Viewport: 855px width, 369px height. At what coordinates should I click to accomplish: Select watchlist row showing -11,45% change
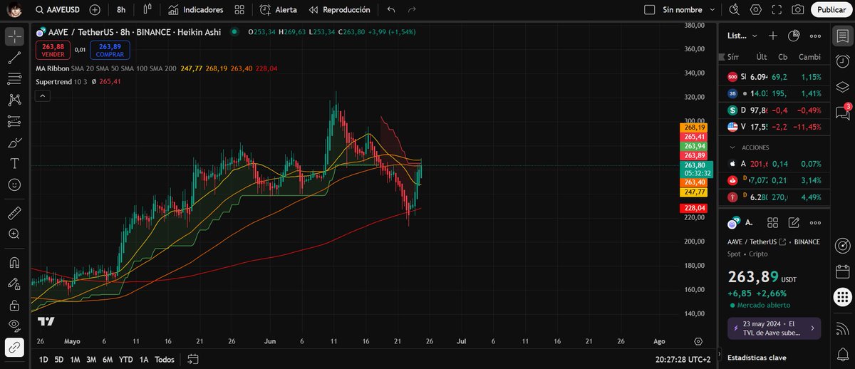pos(774,127)
